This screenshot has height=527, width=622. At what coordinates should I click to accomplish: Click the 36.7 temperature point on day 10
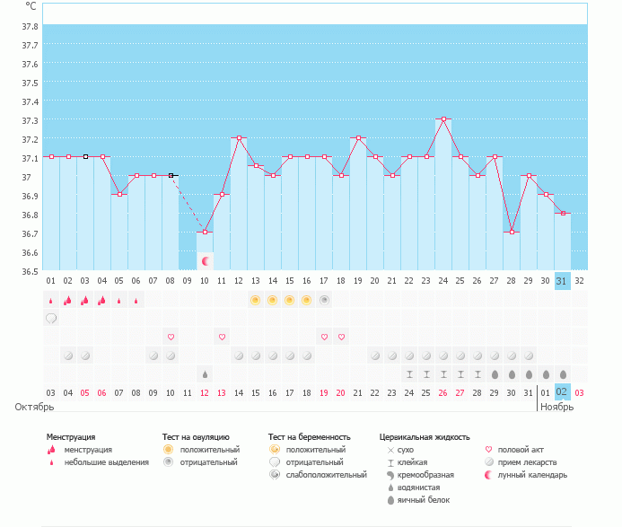(x=205, y=233)
